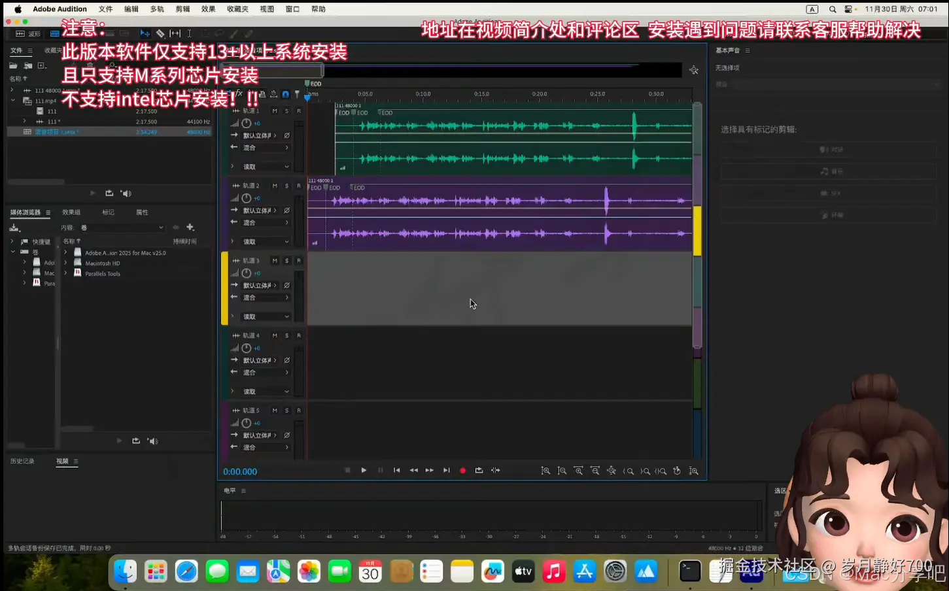This screenshot has height=591, width=949.
Task: Select the Time Selection tool
Action: (x=188, y=33)
